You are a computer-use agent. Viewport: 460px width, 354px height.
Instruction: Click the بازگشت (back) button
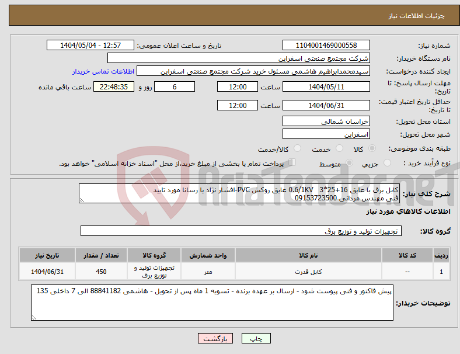[x=215, y=338]
